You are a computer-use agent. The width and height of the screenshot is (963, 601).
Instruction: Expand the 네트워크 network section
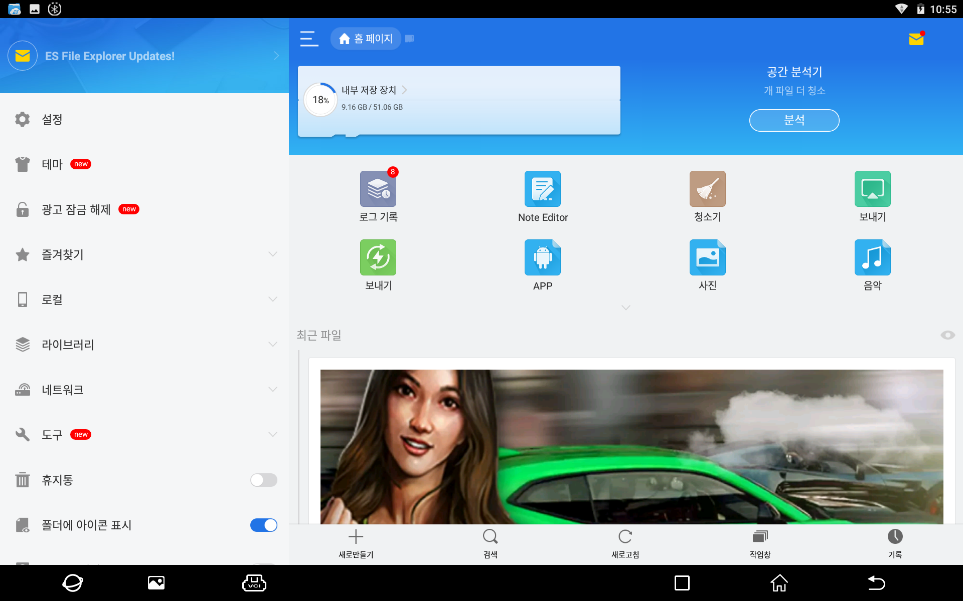[273, 390]
